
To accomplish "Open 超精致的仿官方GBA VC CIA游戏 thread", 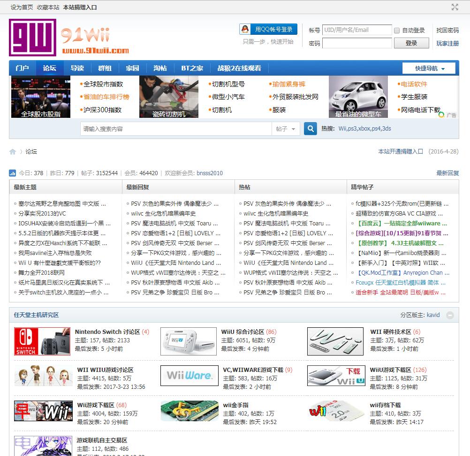I will [x=399, y=213].
